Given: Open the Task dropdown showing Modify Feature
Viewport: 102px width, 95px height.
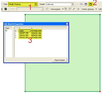Looking at the screenshot, I should pos(23,4).
